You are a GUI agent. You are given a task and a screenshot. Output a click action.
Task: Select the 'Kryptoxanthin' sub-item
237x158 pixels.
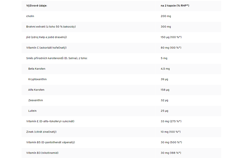pos(37,79)
